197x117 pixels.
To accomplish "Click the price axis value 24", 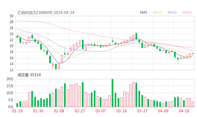I will (11, 34).
